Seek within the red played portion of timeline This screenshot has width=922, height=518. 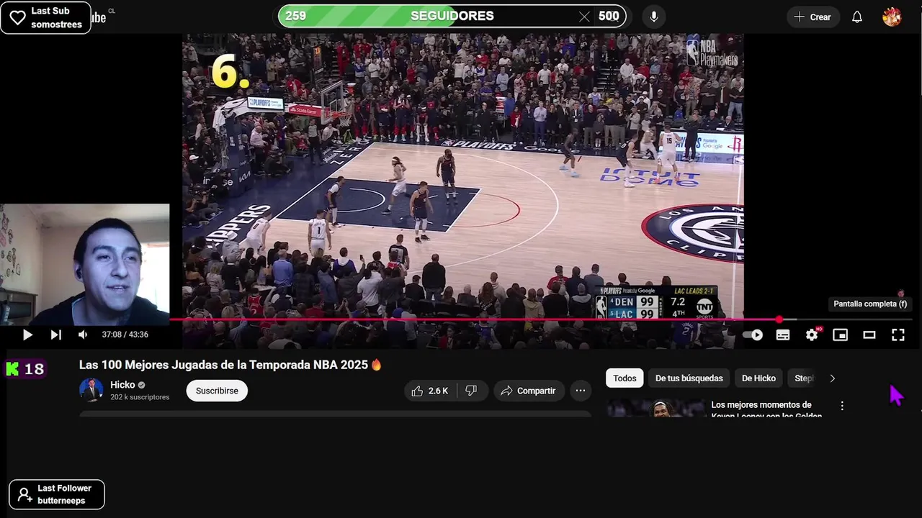pyautogui.click(x=474, y=319)
